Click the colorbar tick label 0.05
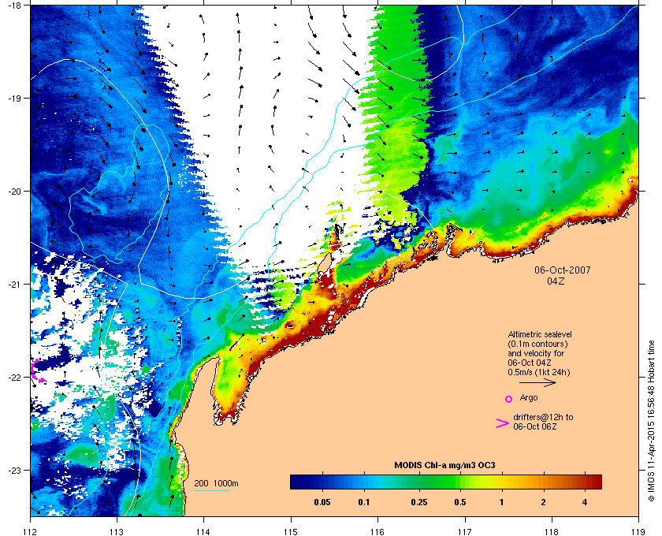Viewport: 662px width, 536px height. pyautogui.click(x=322, y=502)
